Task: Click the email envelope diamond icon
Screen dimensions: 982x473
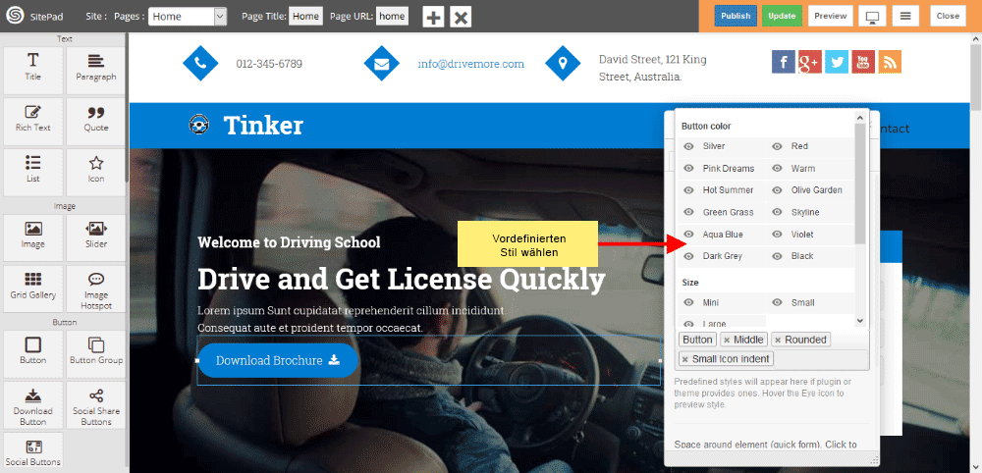Action: (381, 63)
